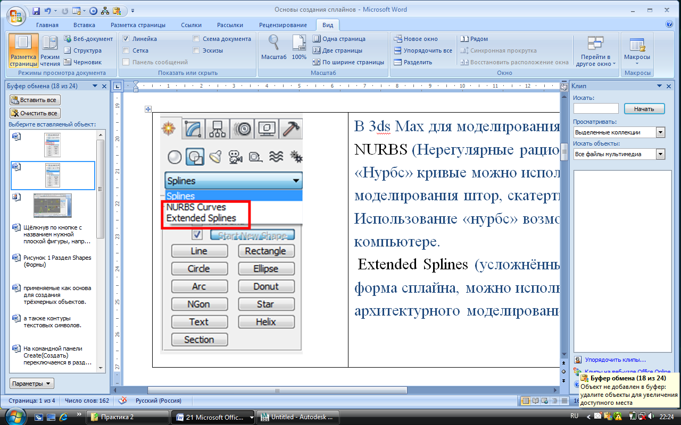Enable Схема документа checkbox
The width and height of the screenshot is (681, 425).
click(x=196, y=39)
